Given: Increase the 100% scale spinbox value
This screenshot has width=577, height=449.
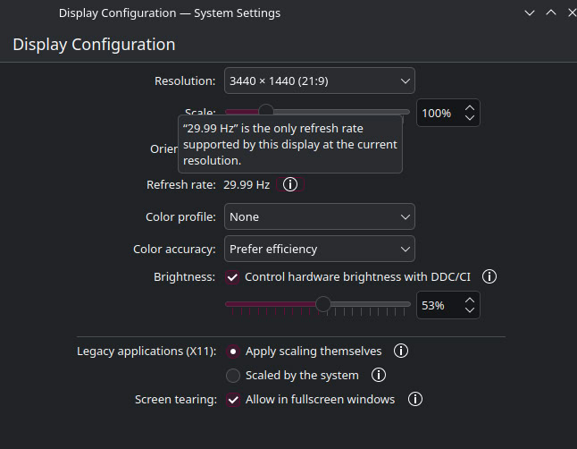Looking at the screenshot, I should (x=471, y=107).
